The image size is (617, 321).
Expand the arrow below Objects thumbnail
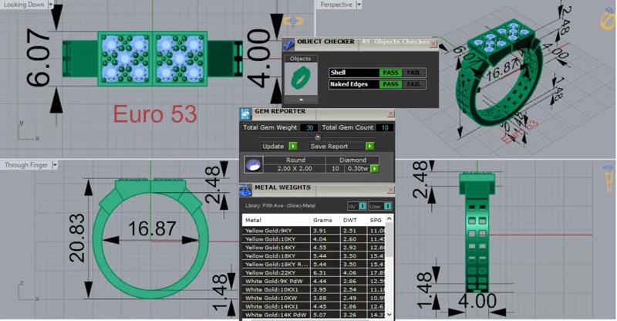301,100
